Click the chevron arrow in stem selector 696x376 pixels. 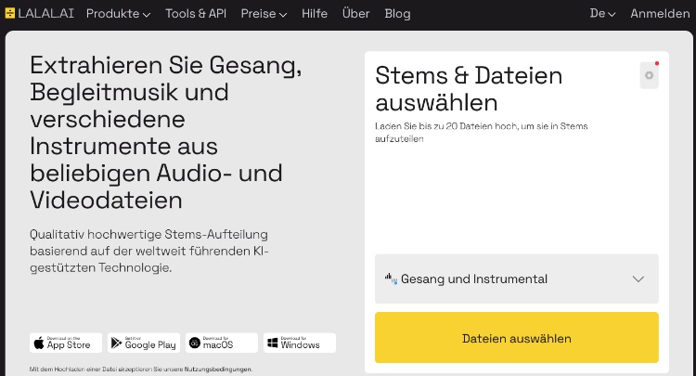click(x=638, y=279)
